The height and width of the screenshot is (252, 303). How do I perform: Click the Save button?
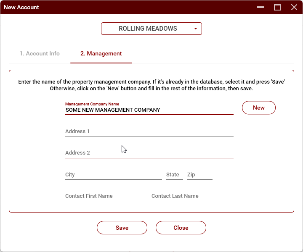tap(122, 228)
